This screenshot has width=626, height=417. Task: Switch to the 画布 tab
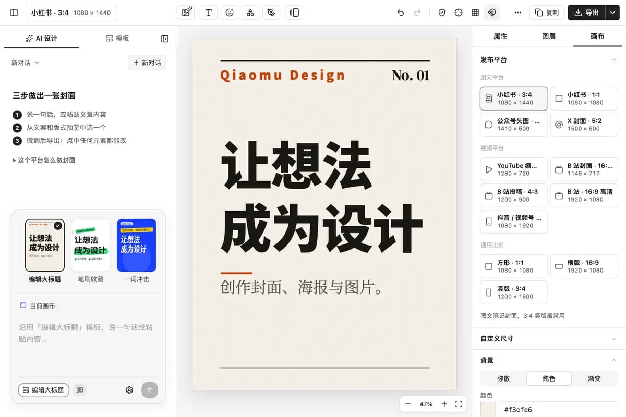597,36
